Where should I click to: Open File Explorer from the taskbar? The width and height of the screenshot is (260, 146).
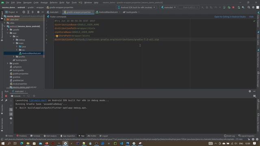28,143
